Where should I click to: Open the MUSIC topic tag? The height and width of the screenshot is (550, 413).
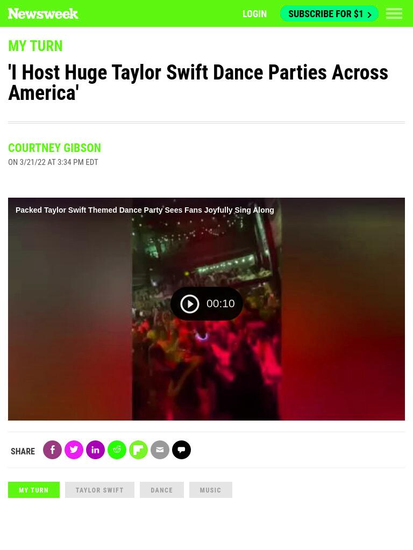211,490
